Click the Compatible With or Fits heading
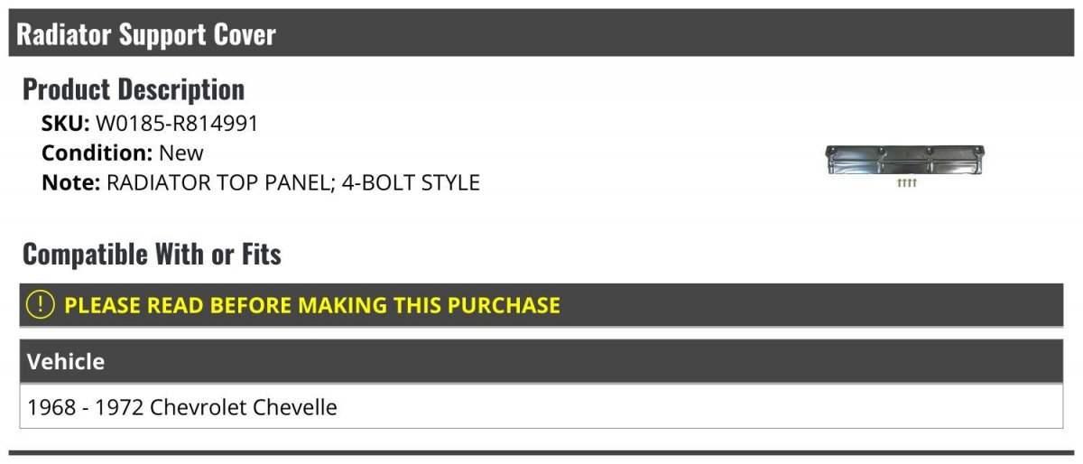 [x=152, y=255]
